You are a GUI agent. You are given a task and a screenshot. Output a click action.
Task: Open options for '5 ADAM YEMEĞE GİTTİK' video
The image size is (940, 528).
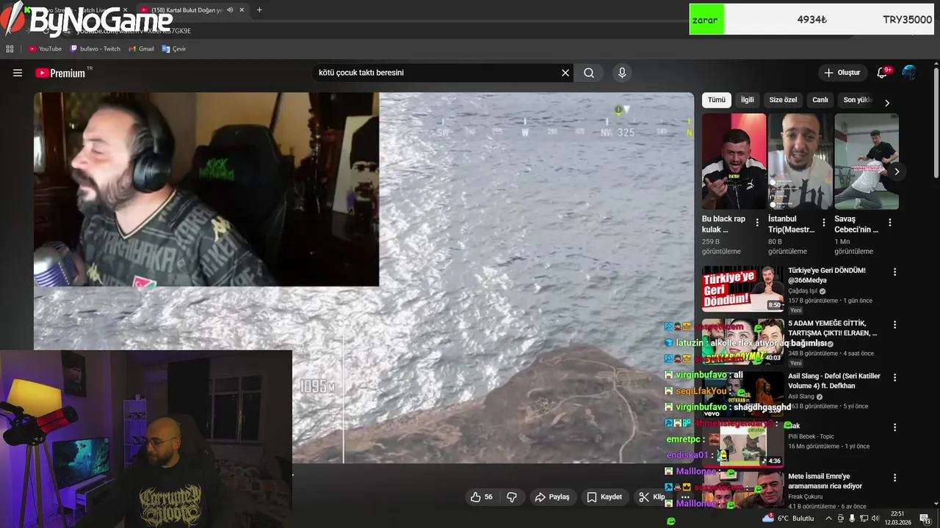[x=894, y=325]
